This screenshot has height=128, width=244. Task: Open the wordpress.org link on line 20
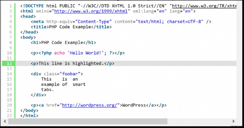click(x=90, y=105)
